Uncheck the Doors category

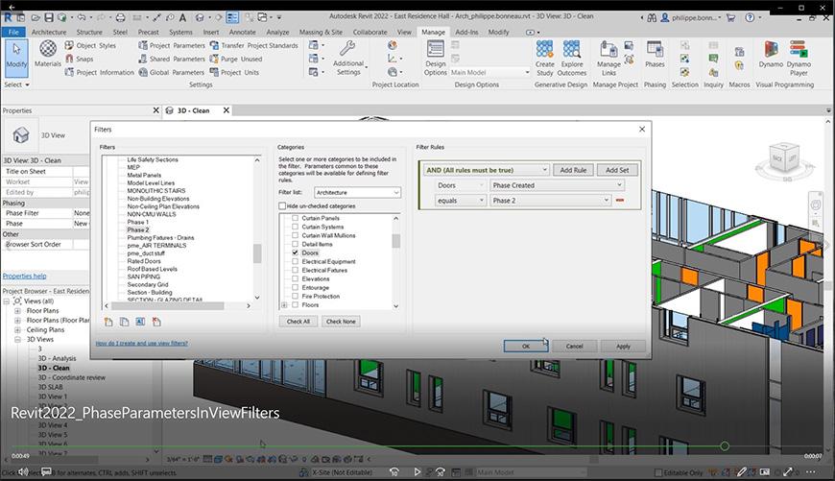point(295,253)
